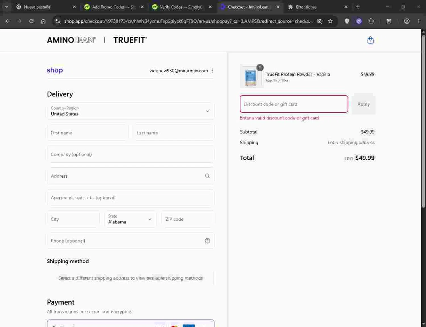Close the Extensiones tab

coord(346,7)
